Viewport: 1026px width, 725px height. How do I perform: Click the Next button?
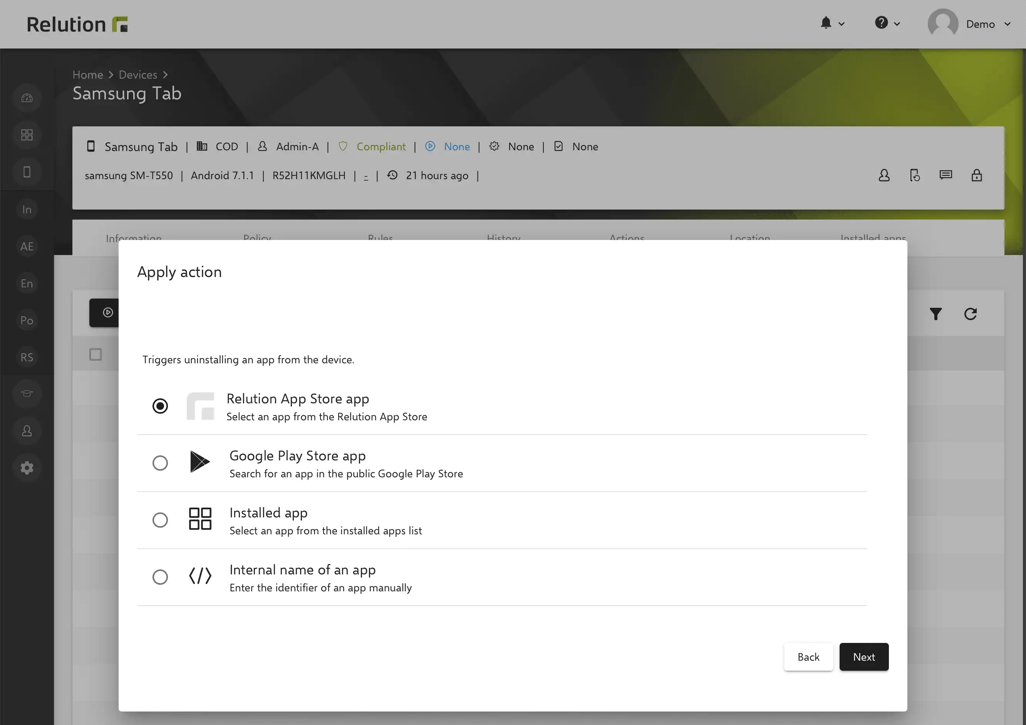pyautogui.click(x=864, y=656)
